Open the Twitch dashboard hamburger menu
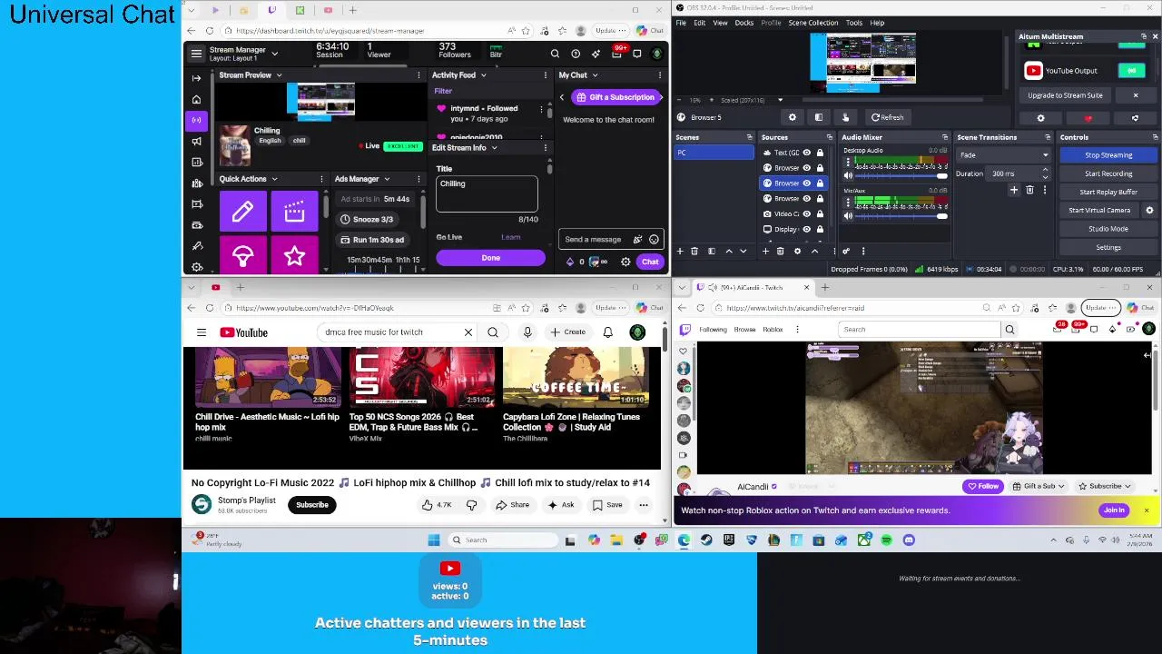Screen dimensions: 1162x654 coord(196,54)
